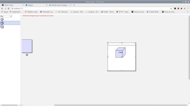
Task: Close the Skype tab
Action: [x=47, y=5]
